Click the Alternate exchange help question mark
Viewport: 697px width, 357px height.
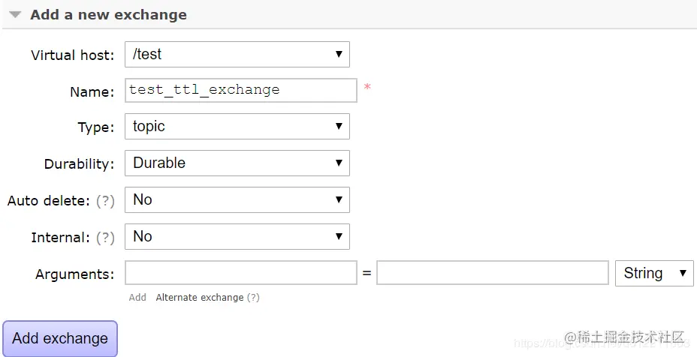(254, 298)
